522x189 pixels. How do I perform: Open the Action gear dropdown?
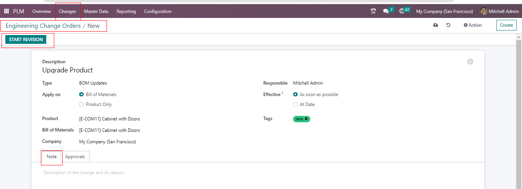pyautogui.click(x=472, y=25)
